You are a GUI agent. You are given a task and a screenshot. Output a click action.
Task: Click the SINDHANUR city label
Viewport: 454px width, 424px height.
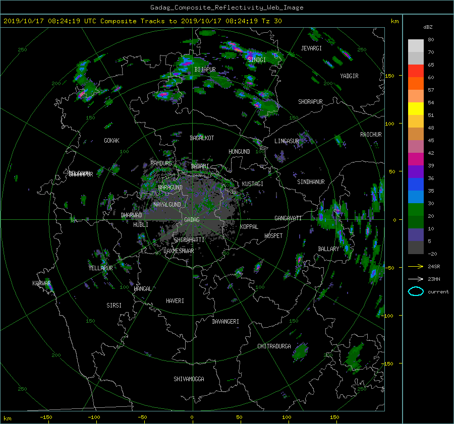(x=311, y=182)
